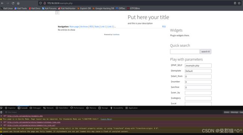Click the browser forward arrow
243x135 pixels.
click(8, 3)
